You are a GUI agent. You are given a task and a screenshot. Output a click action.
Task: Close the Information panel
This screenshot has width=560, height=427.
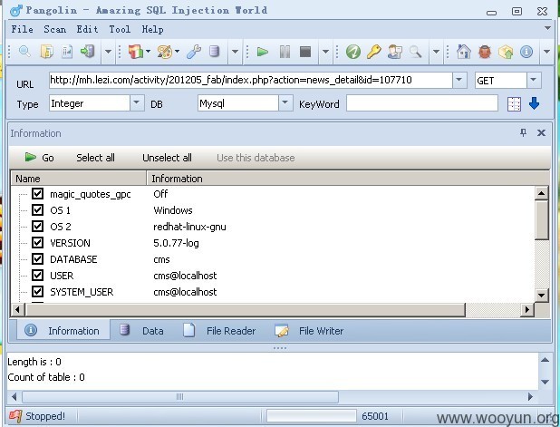(542, 133)
